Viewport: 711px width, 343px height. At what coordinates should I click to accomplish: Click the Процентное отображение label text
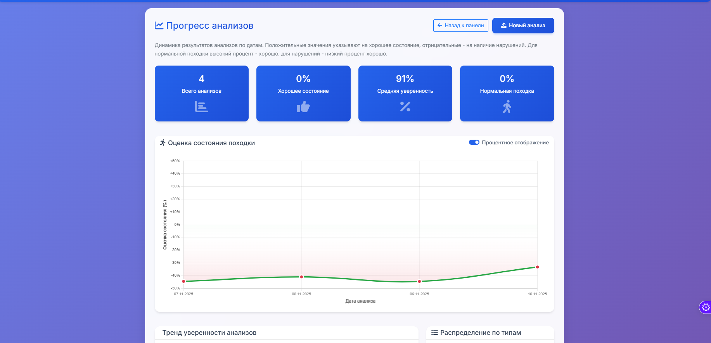coord(515,142)
